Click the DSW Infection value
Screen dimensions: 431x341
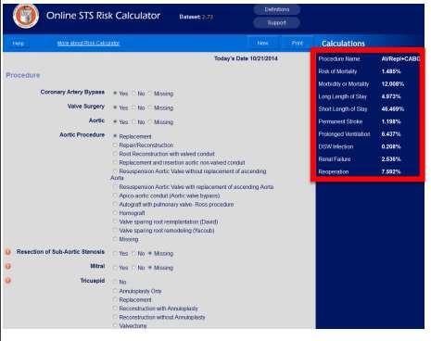click(391, 146)
